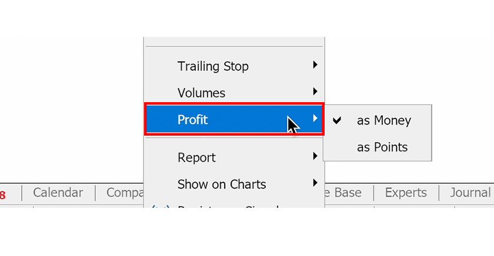Screen dimensions: 494x256
Task: Expand the Trailing Stop submenu arrow
Action: tap(316, 65)
